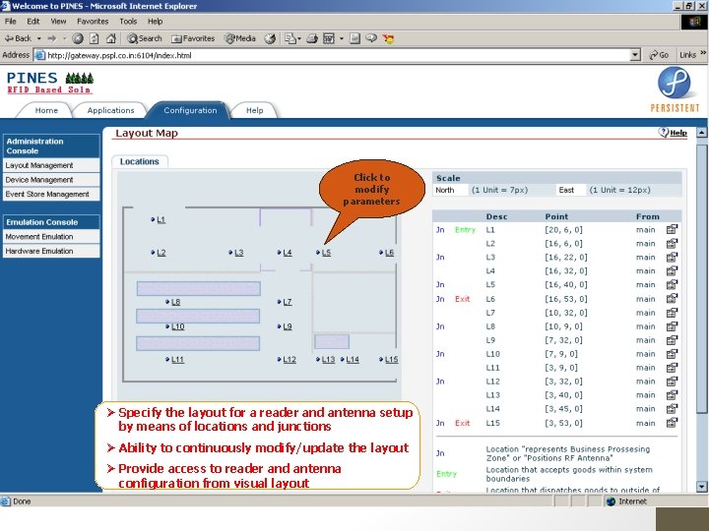This screenshot has width=709, height=531.
Task: Open the View menu
Action: [58, 22]
